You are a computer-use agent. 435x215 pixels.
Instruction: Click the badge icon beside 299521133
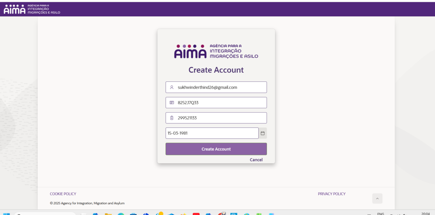coord(172,118)
